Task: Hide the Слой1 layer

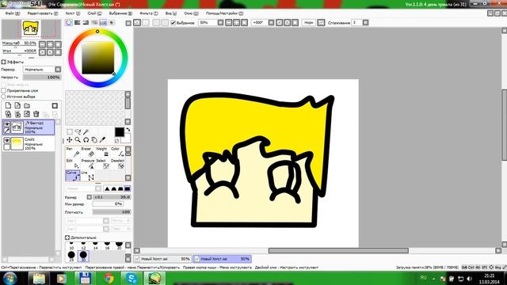Action: coord(7,140)
